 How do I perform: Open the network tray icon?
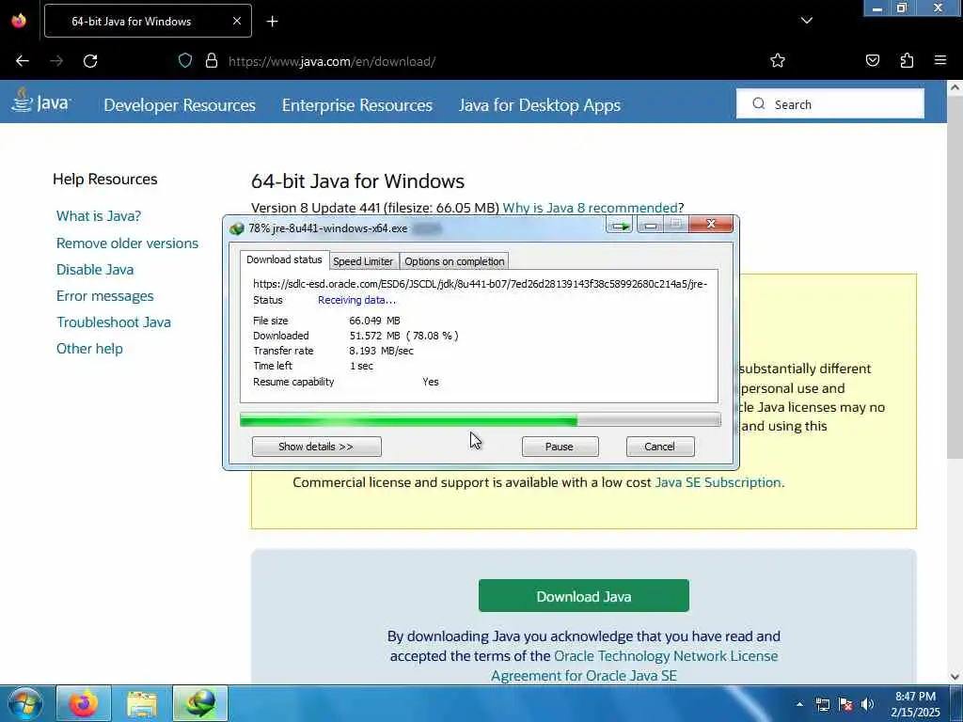[822, 704]
